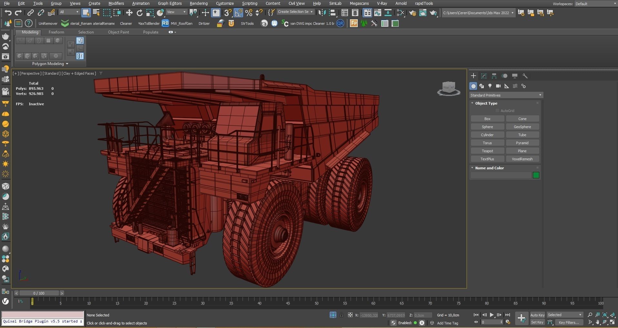Toggle the 3D Snaps button

point(228,13)
